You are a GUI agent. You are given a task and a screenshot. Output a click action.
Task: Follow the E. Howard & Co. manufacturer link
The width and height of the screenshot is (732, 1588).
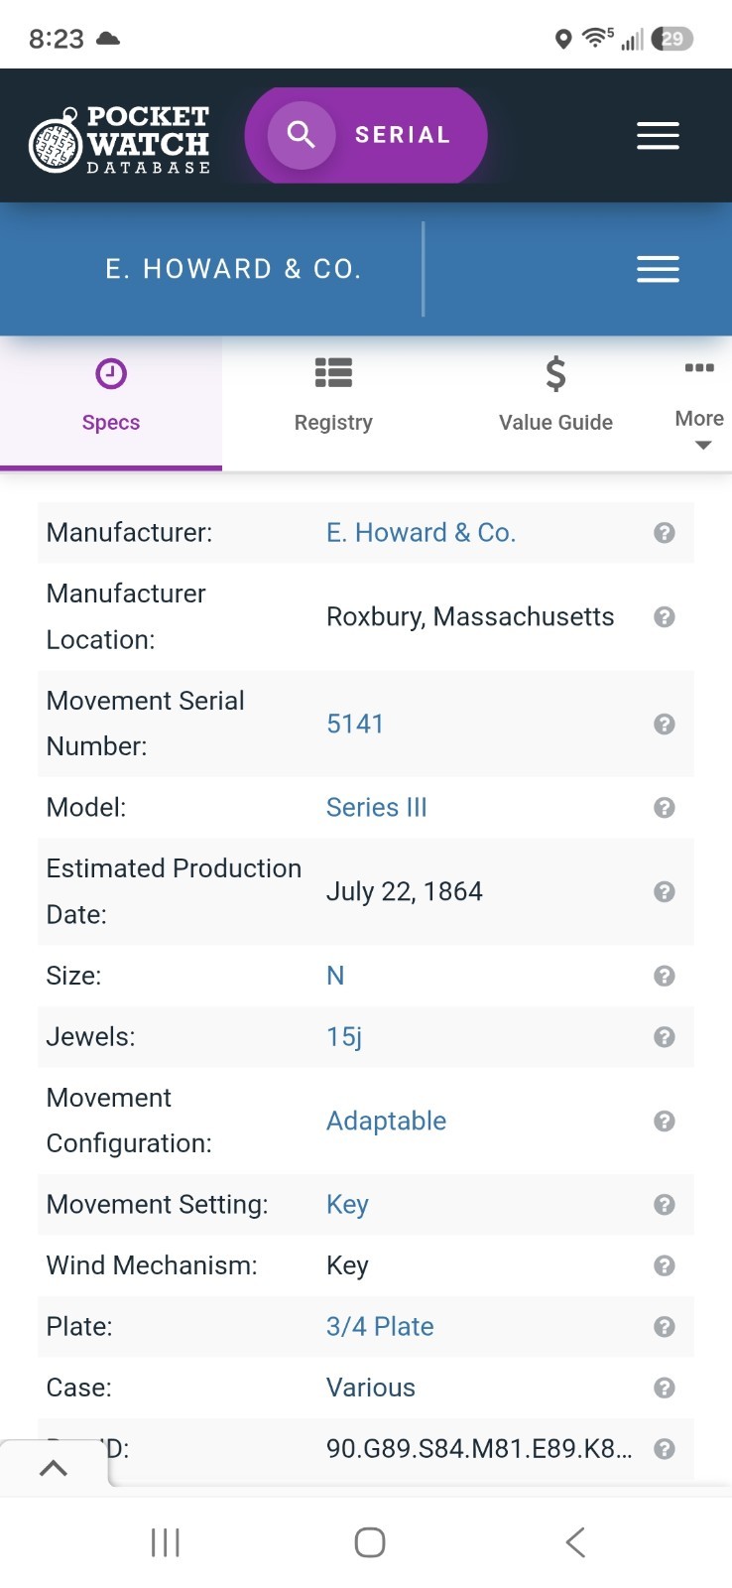click(422, 533)
